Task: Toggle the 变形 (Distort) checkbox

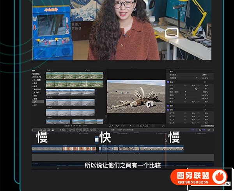Action: click(167, 110)
